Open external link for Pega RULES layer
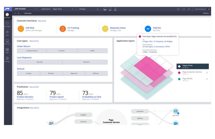This screenshot has height=139, width=215. pyautogui.click(x=207, y=79)
